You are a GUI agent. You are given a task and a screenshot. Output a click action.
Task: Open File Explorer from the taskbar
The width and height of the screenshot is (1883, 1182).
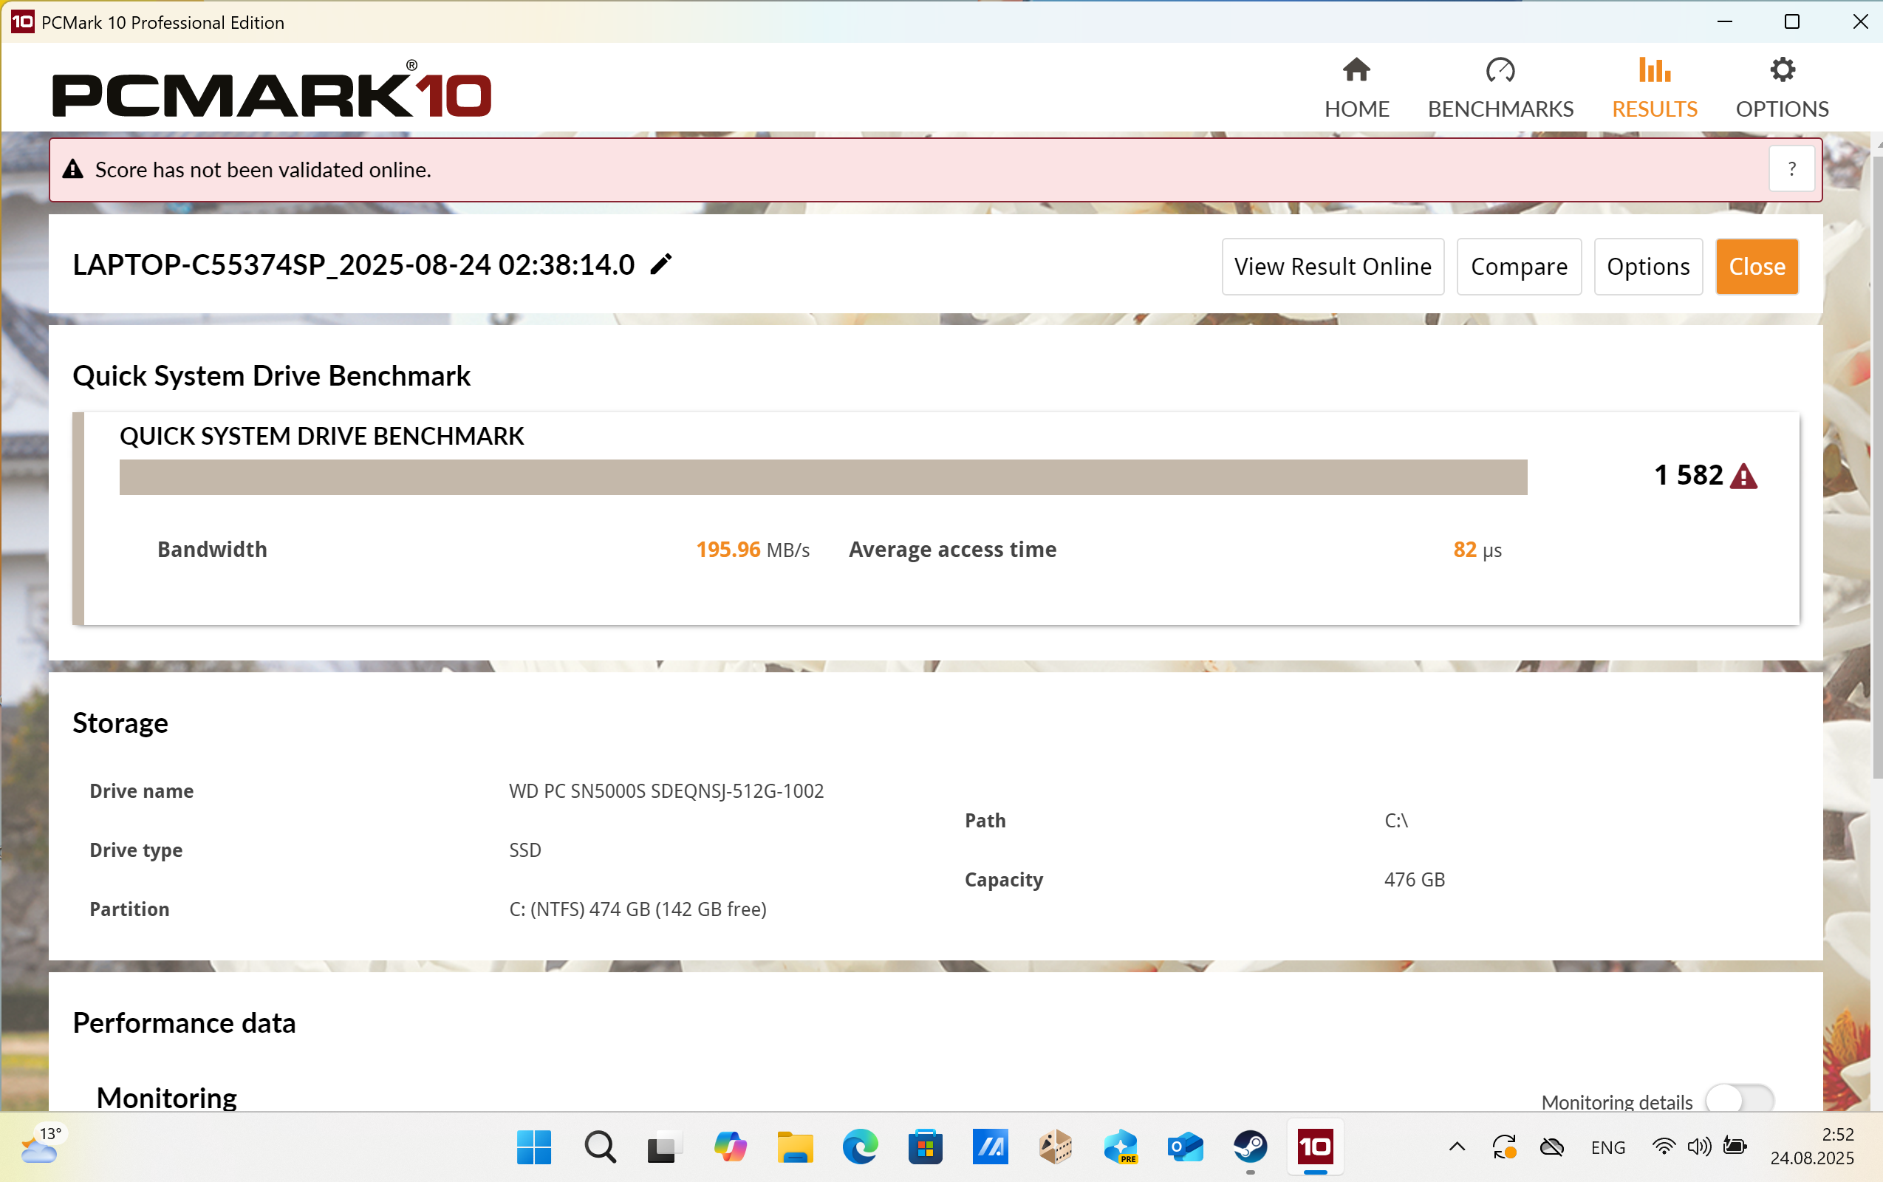794,1147
